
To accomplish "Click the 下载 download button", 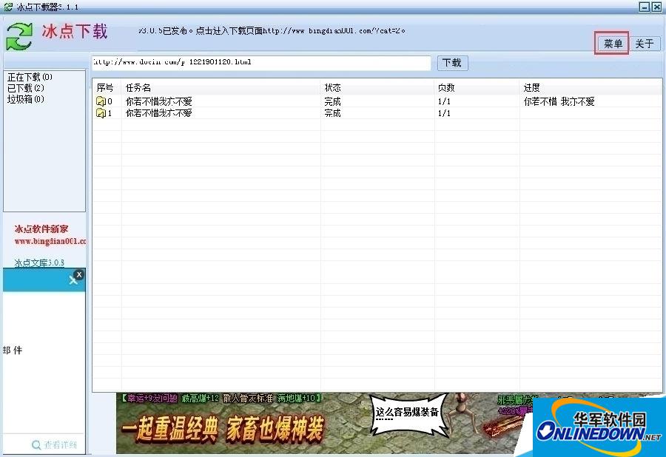I will pos(452,63).
